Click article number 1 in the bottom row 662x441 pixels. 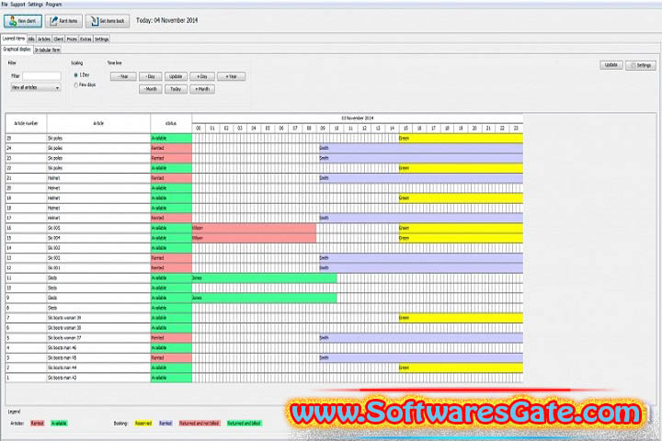[8, 378]
